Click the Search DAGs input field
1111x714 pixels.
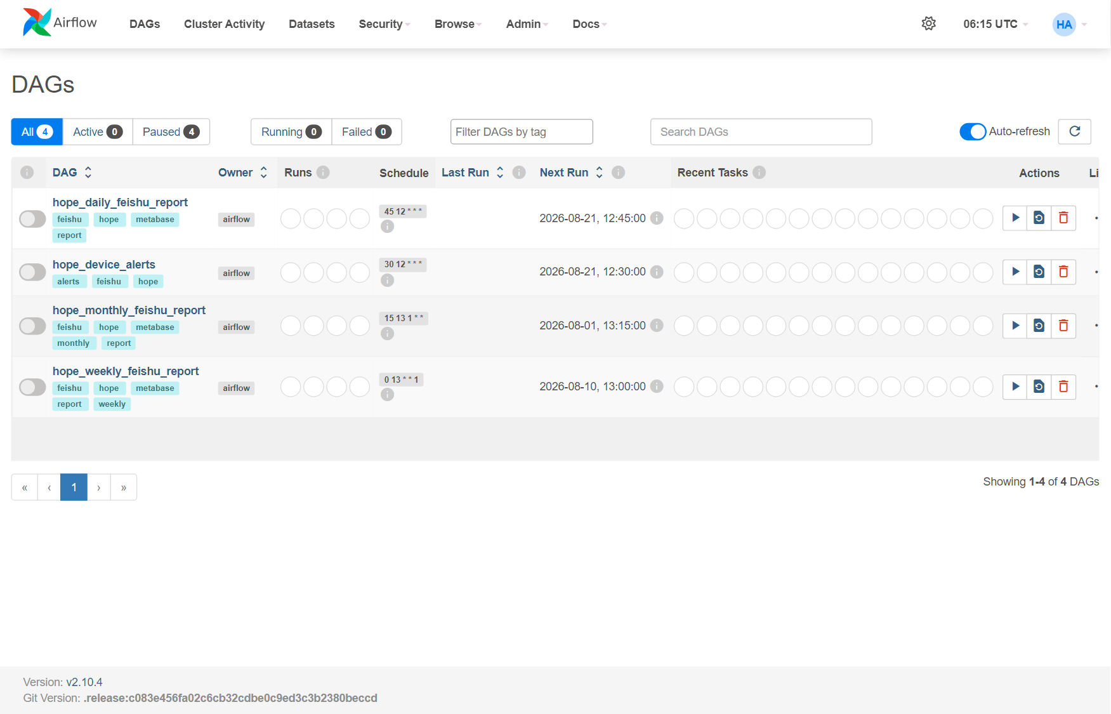761,132
